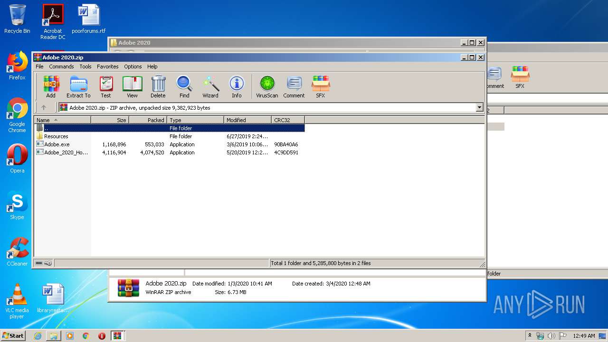
Task: Open the Tools menu
Action: tap(85, 66)
